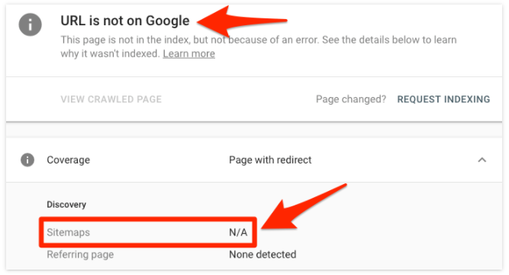This screenshot has height=275, width=509.
Task: Select the Referring page label
Action: (x=80, y=254)
